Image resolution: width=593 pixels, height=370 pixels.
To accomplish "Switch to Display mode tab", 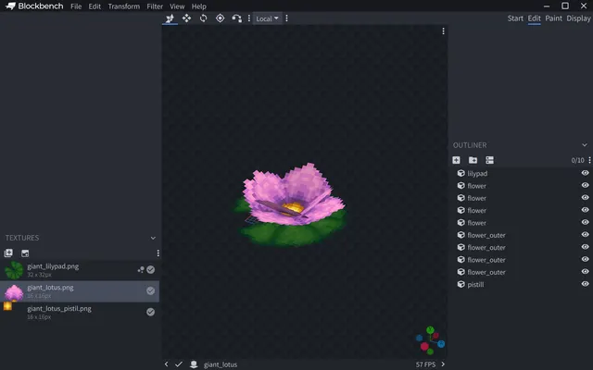I will click(x=578, y=18).
